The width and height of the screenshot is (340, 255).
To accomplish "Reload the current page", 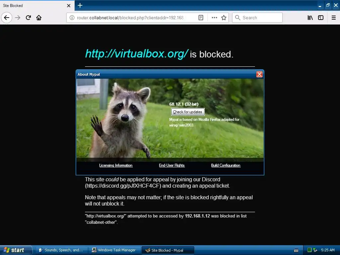I will pos(28,18).
